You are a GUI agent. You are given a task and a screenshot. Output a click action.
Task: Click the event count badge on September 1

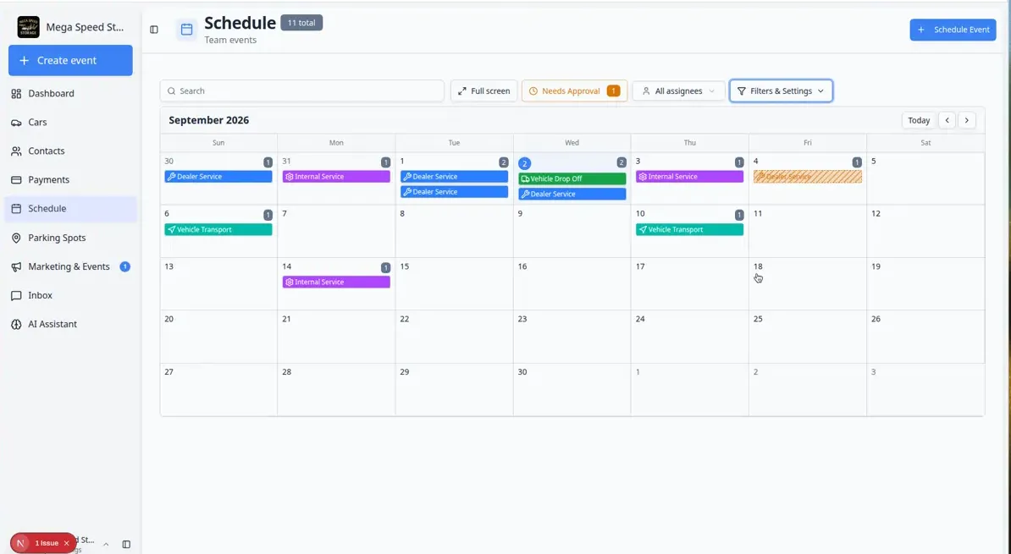[x=504, y=162]
